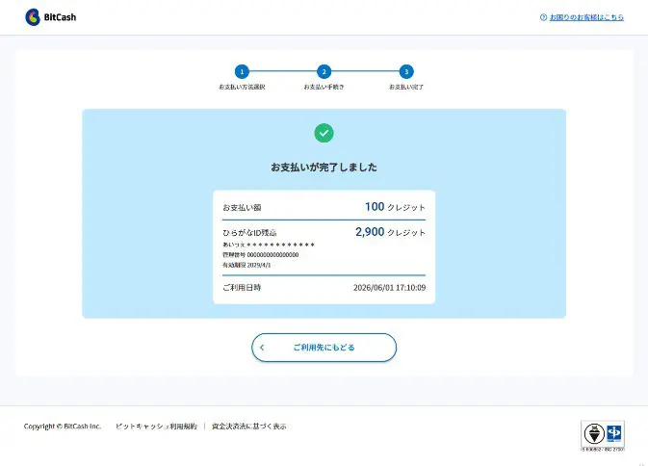Click the question mark help icon

(543, 17)
